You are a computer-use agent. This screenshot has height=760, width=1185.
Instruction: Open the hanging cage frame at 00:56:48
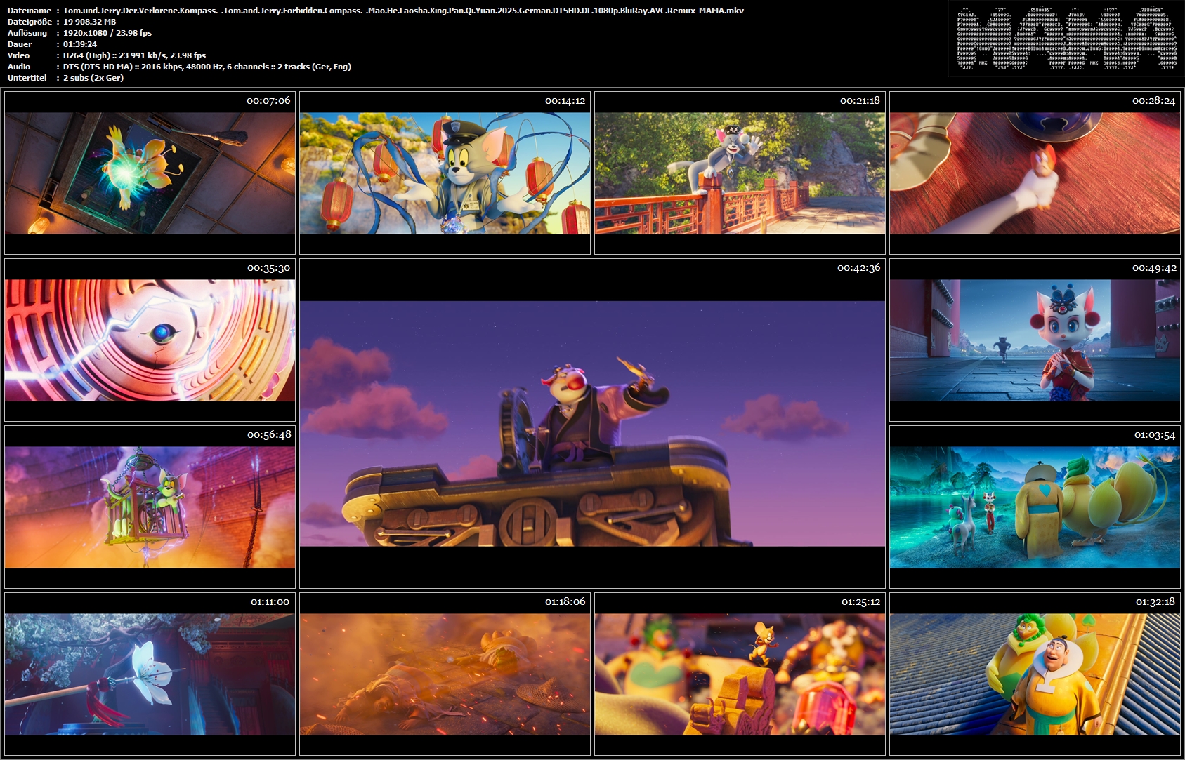150,507
